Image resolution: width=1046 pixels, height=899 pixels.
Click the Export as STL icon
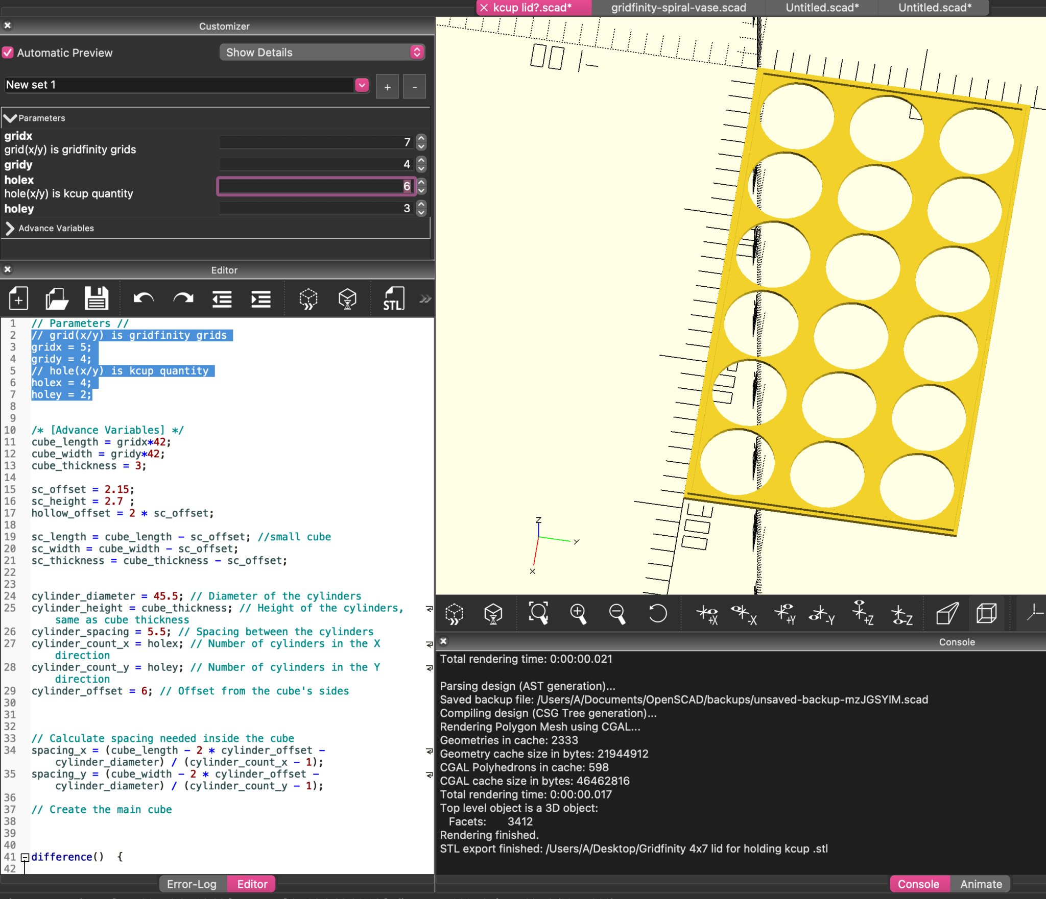point(393,298)
